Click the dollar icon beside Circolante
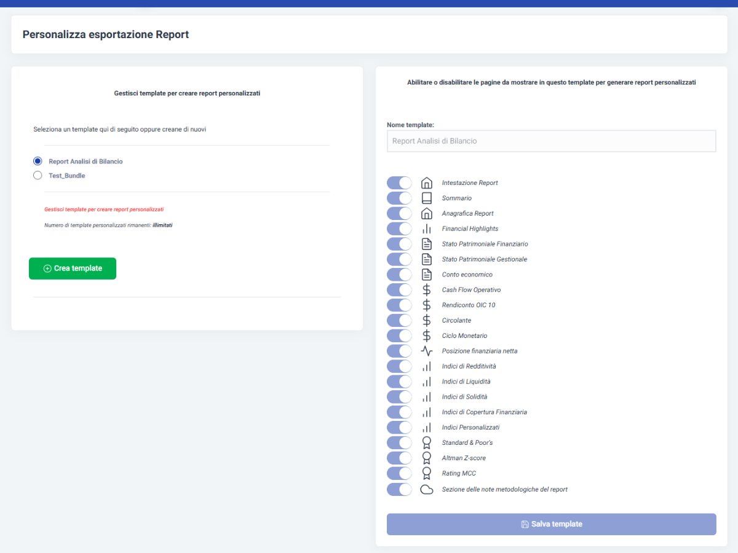The width and height of the screenshot is (738, 553). tap(427, 321)
